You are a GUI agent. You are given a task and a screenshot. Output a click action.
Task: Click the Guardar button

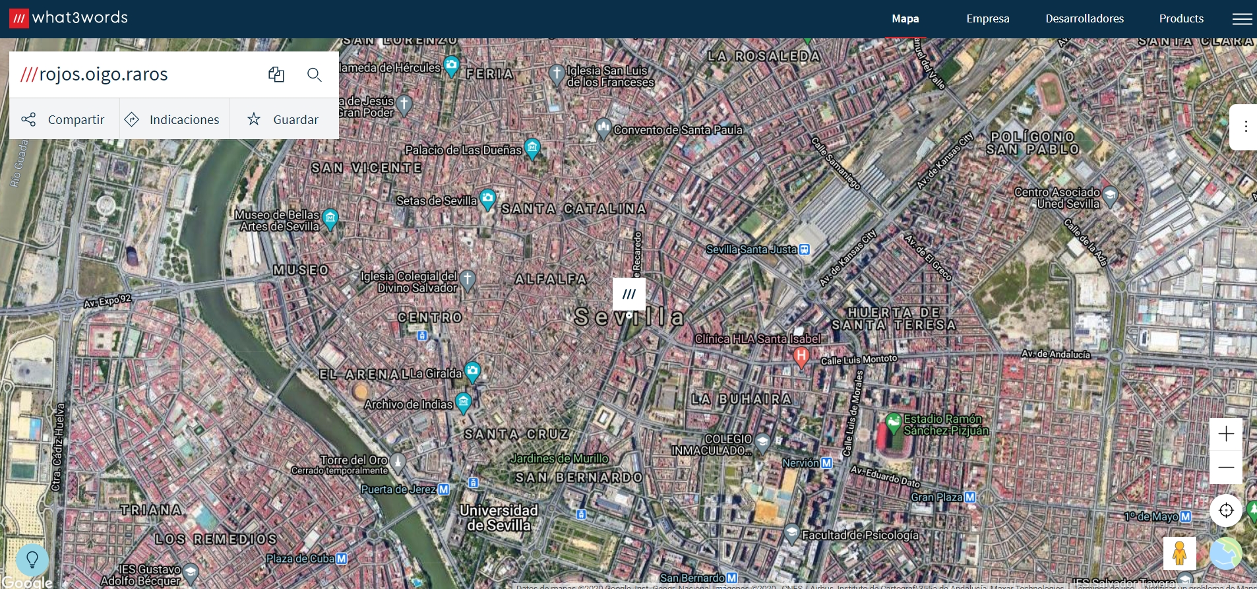pos(284,119)
